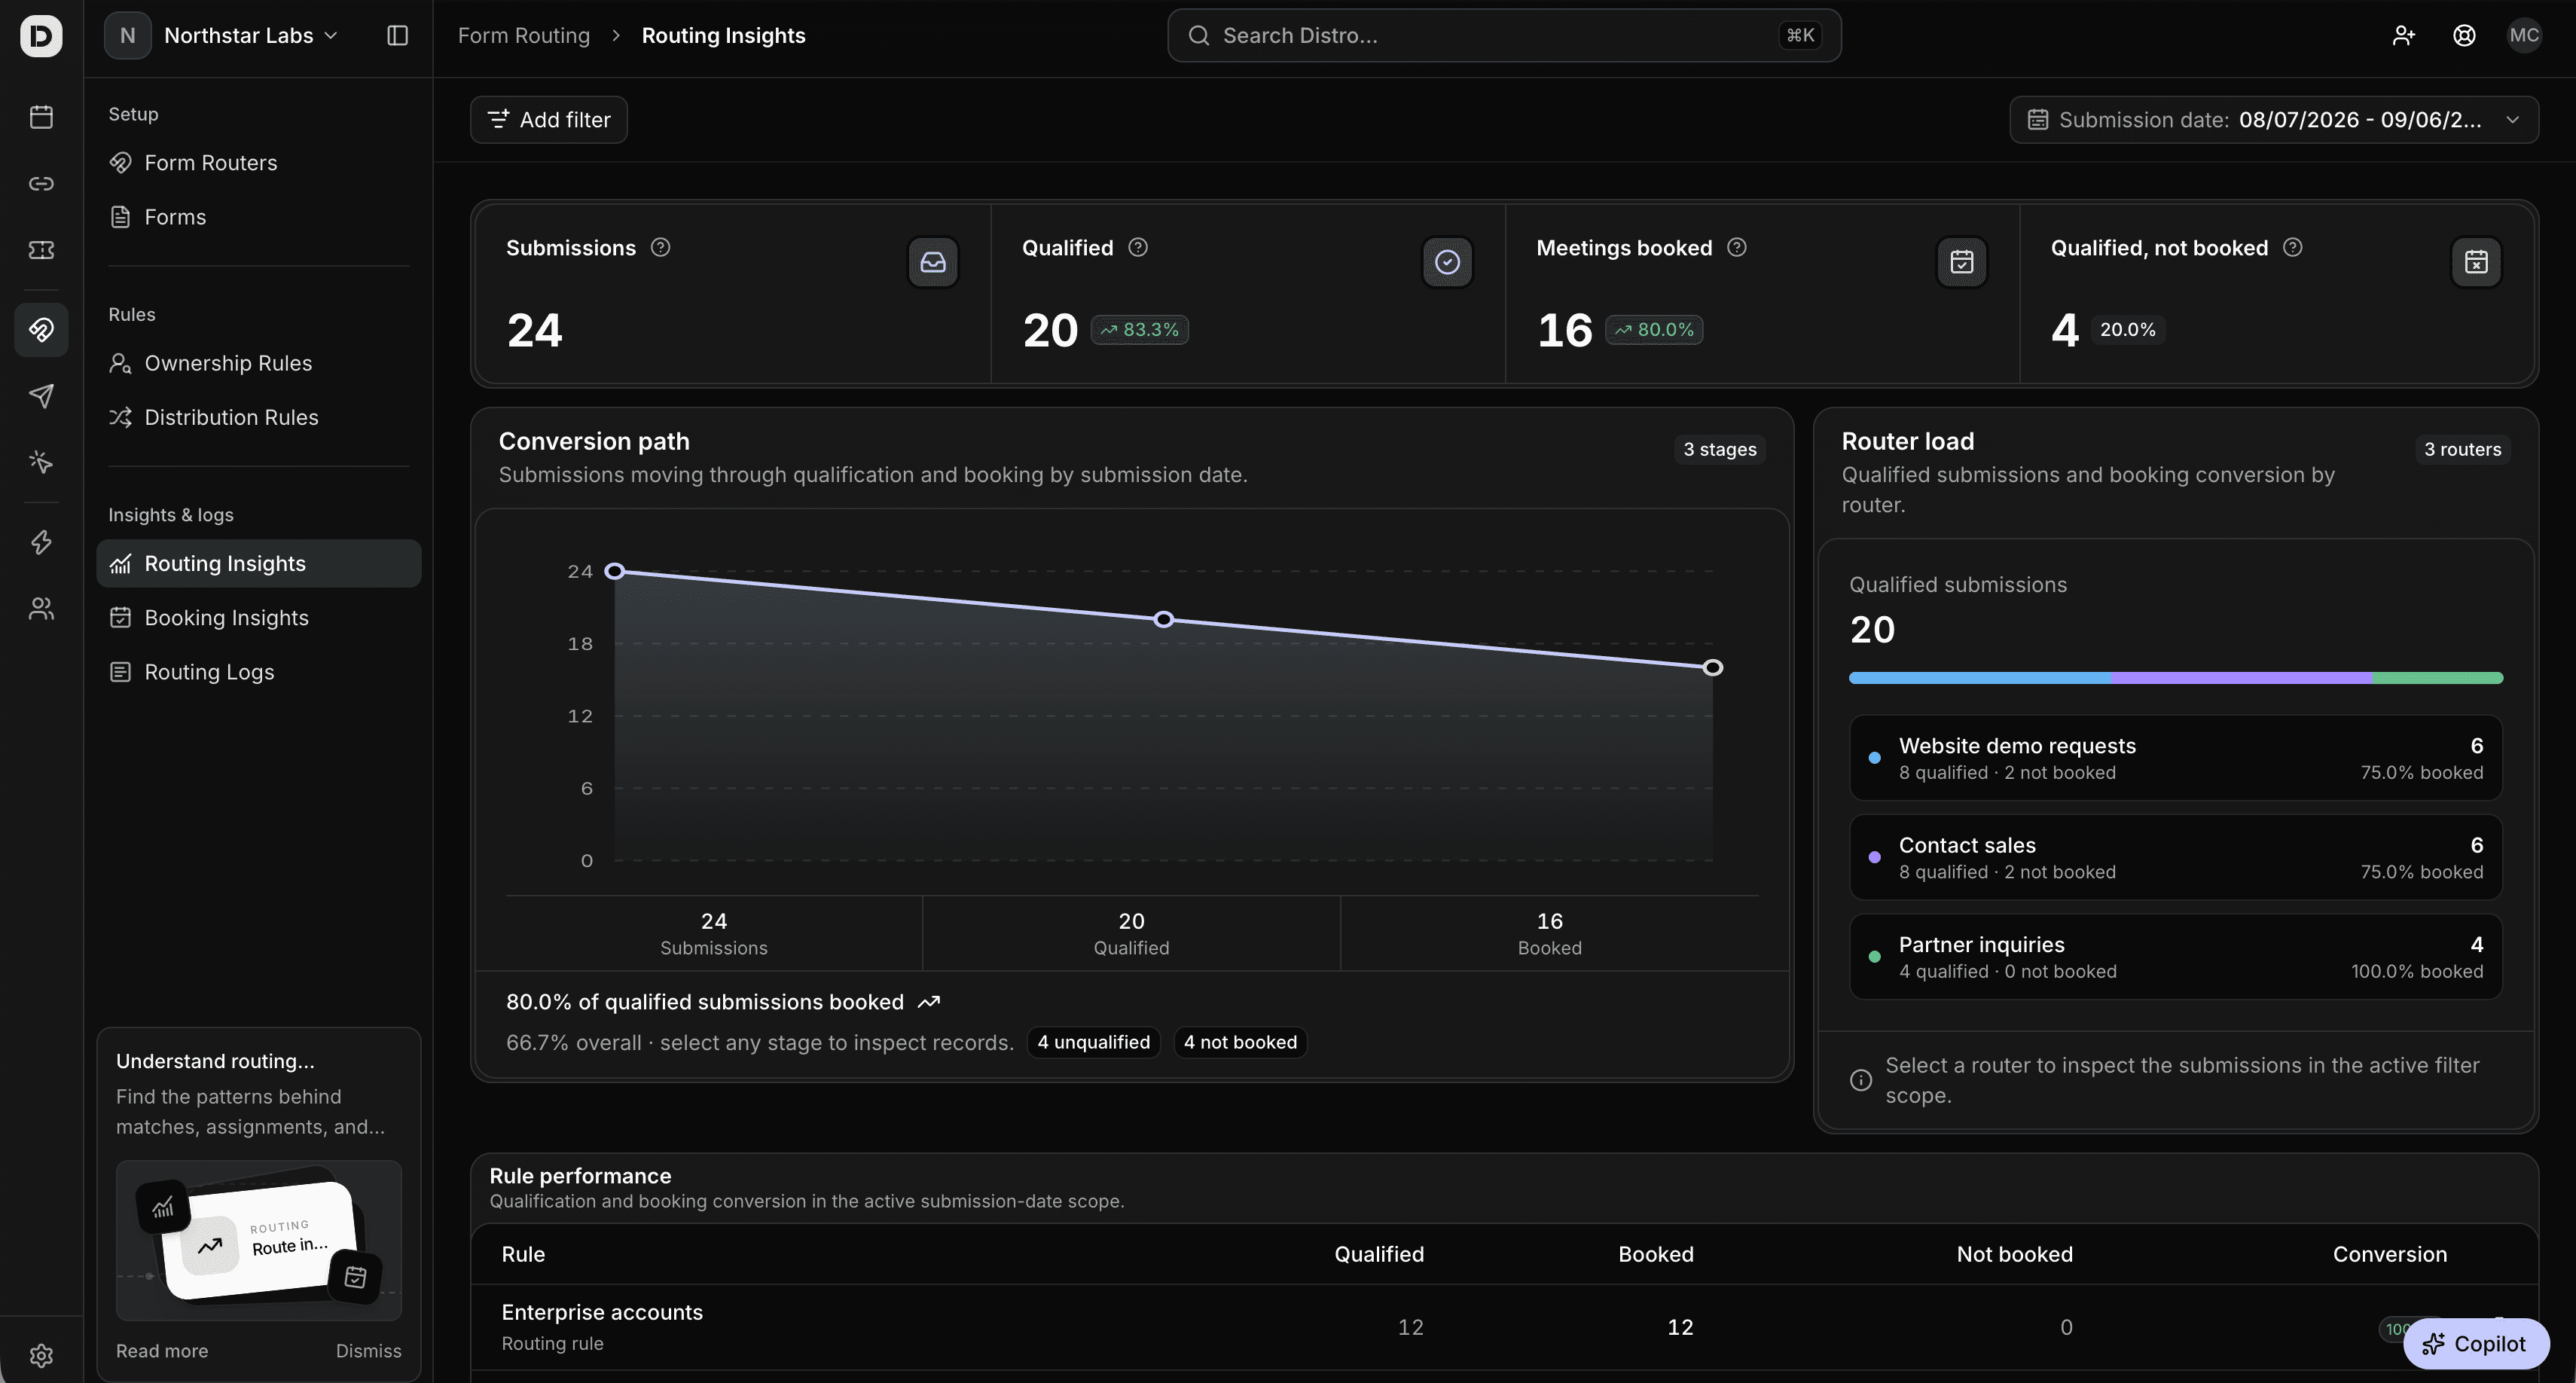Select the Partner inquiries router row
Image resolution: width=2576 pixels, height=1383 pixels.
pos(2176,957)
